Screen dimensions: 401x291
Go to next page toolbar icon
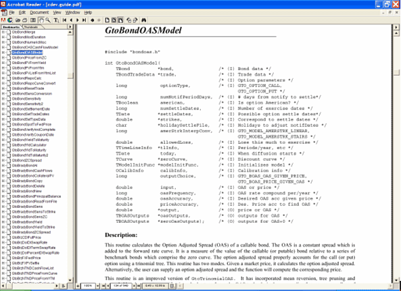pyautogui.click(x=78, y=20)
